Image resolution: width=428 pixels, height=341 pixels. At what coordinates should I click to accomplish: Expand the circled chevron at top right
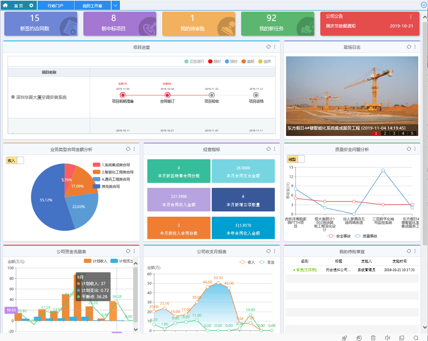(x=424, y=5)
